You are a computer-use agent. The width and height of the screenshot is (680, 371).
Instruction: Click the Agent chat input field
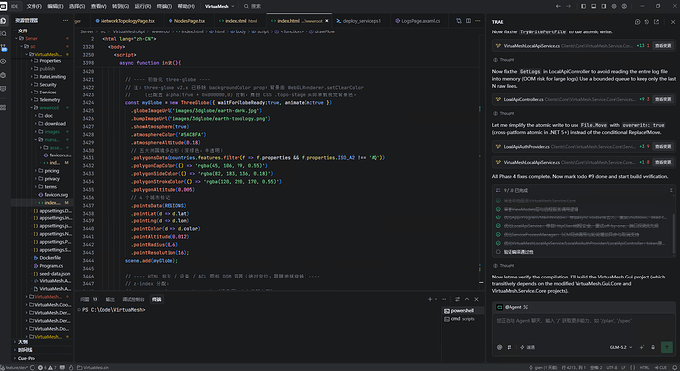click(x=583, y=327)
